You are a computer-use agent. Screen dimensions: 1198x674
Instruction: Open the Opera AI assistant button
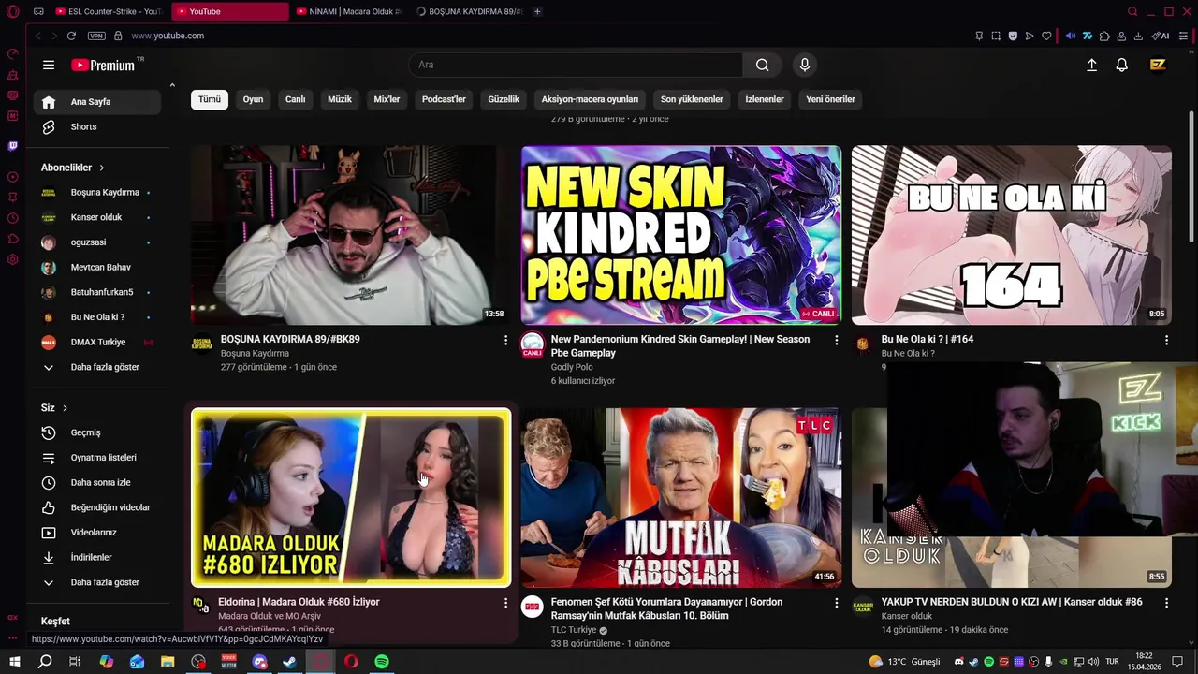point(1161,36)
